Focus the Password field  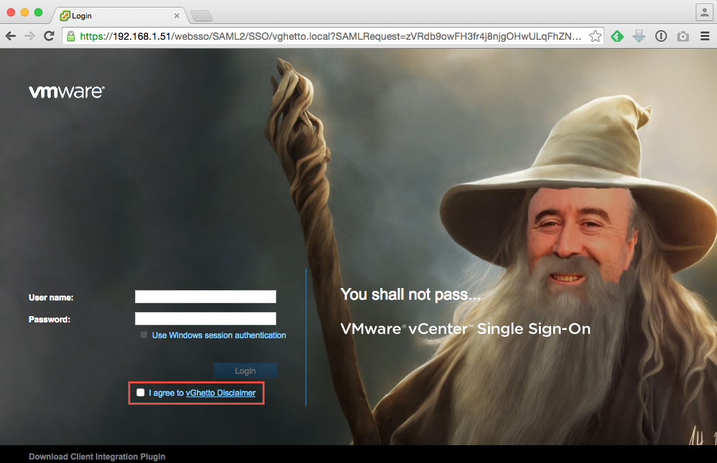tap(206, 318)
